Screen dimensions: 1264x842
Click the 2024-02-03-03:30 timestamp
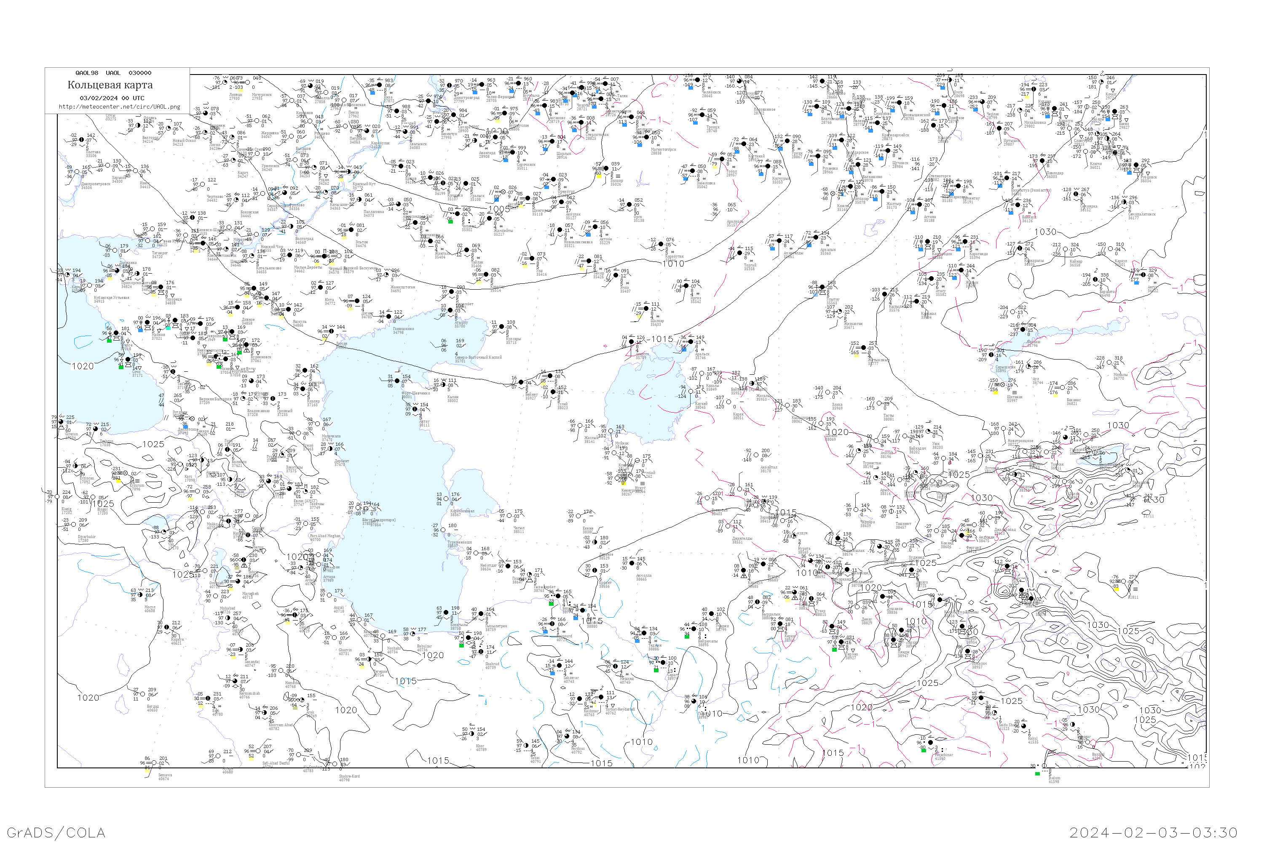1153,832
